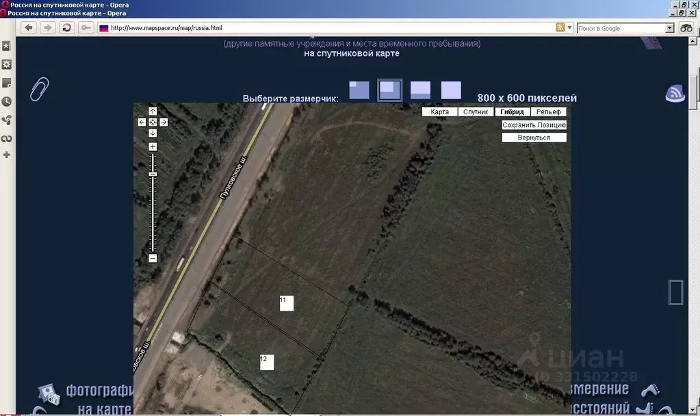
Task: Open the password wand key button
Action: tap(86, 27)
